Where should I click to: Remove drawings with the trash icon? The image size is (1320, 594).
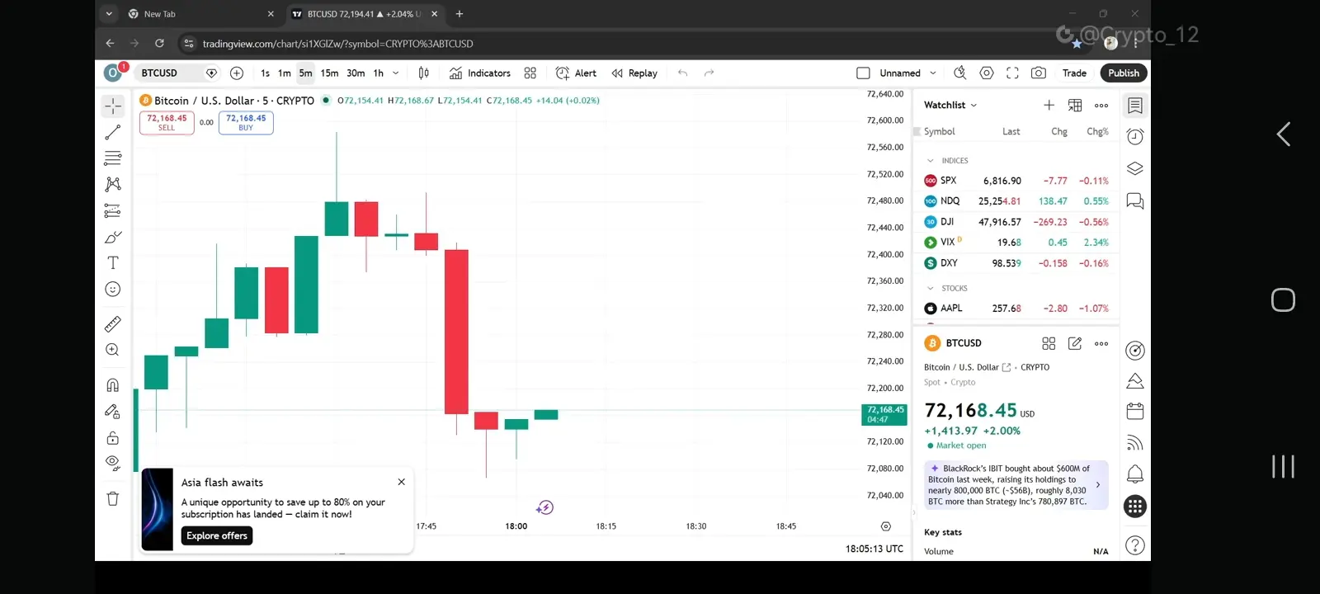(x=113, y=498)
